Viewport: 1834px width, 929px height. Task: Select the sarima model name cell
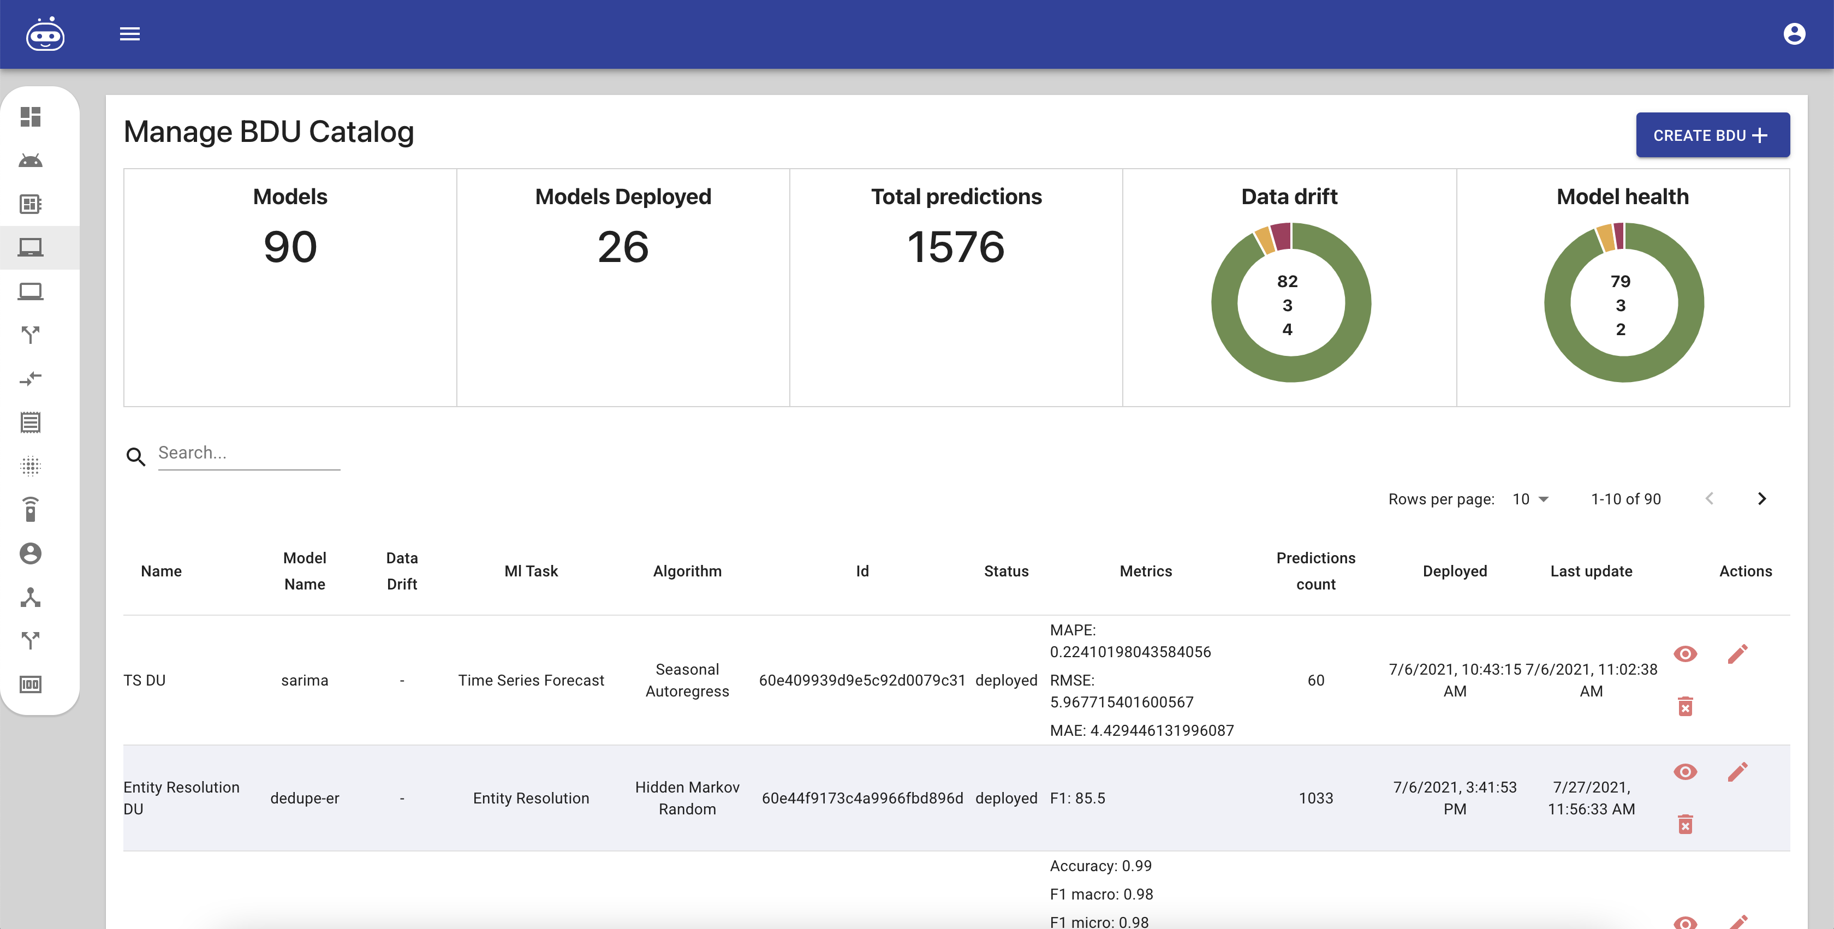click(x=305, y=681)
